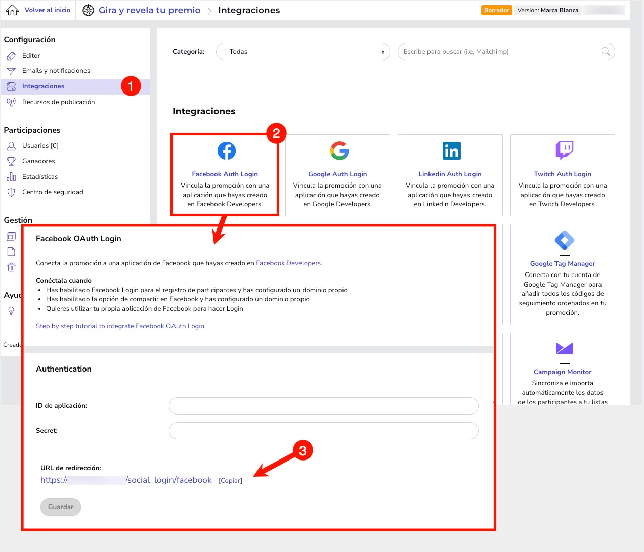644x552 pixels.
Task: Click the Twitch logo icon
Action: pos(565,151)
